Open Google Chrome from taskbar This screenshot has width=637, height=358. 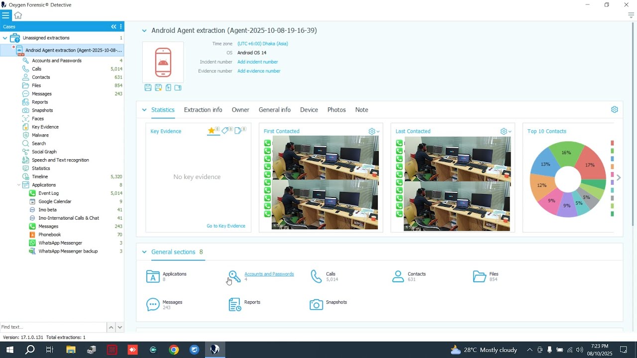(173, 350)
